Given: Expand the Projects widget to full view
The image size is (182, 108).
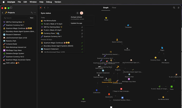Looking at the screenshot, I should [32, 13].
